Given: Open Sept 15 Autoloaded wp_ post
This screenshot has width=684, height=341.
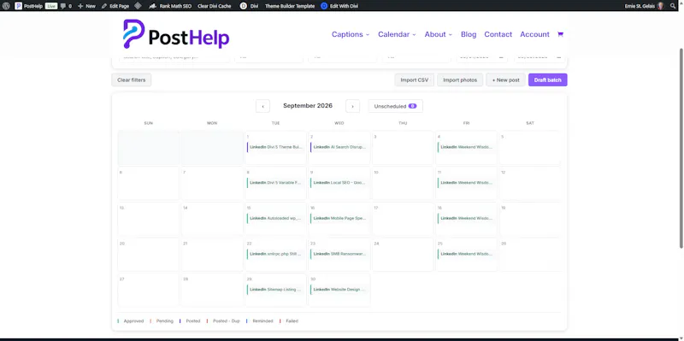Looking at the screenshot, I should [275, 218].
